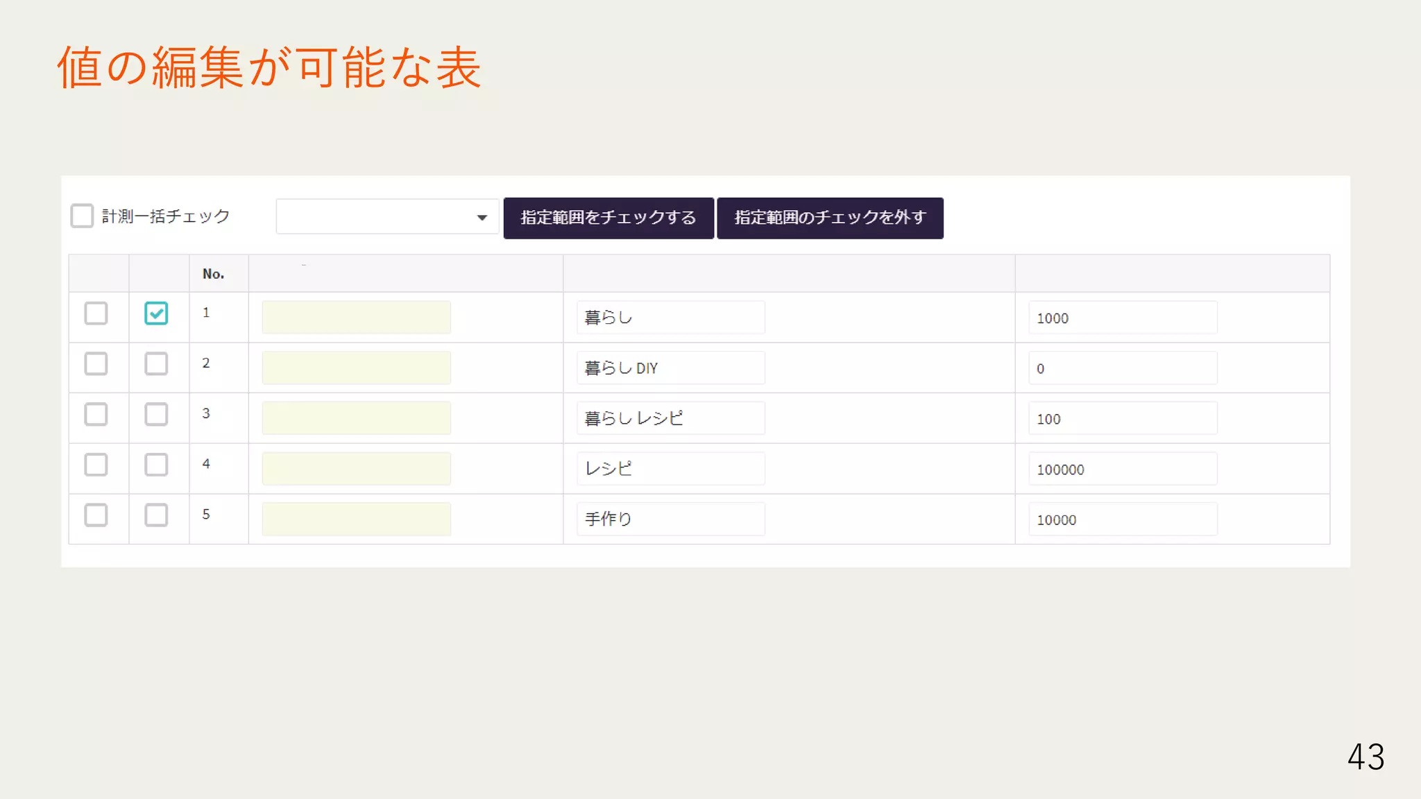Click the yellow input field in row 1
The width and height of the screenshot is (1421, 799).
tap(356, 317)
